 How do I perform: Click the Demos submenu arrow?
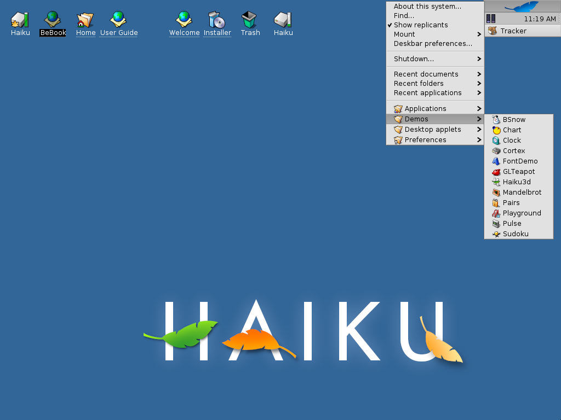[x=479, y=119]
